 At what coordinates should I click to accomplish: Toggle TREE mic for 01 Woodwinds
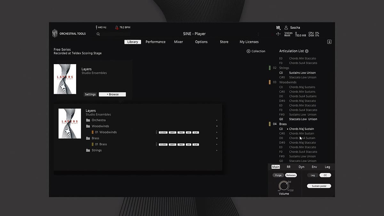(x=181, y=132)
